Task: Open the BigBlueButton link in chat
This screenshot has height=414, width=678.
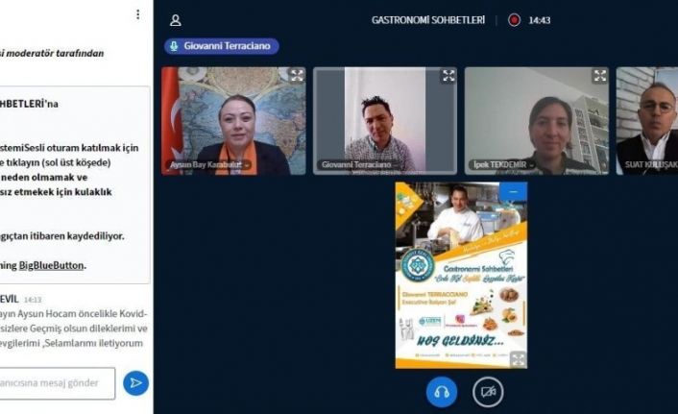Action: tap(51, 264)
